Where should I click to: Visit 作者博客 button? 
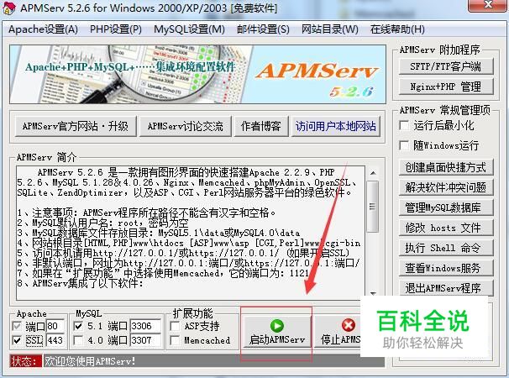click(261, 126)
